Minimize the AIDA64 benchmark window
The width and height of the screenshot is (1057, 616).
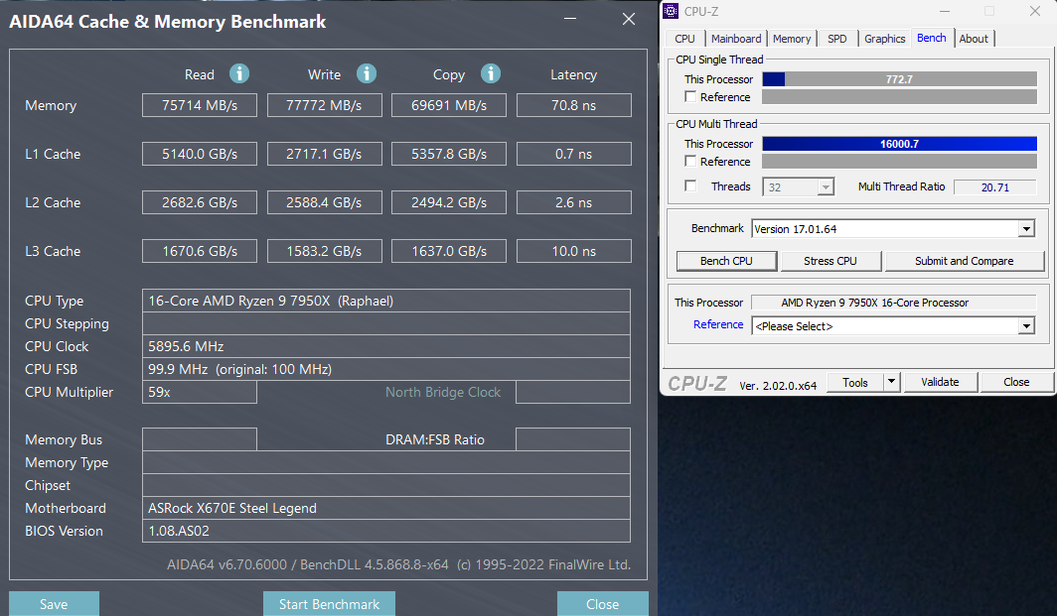[569, 20]
